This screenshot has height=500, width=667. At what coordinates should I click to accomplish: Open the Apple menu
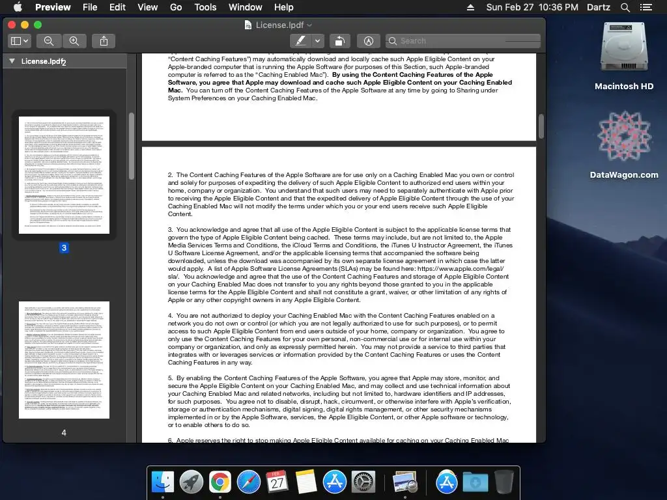pos(18,7)
